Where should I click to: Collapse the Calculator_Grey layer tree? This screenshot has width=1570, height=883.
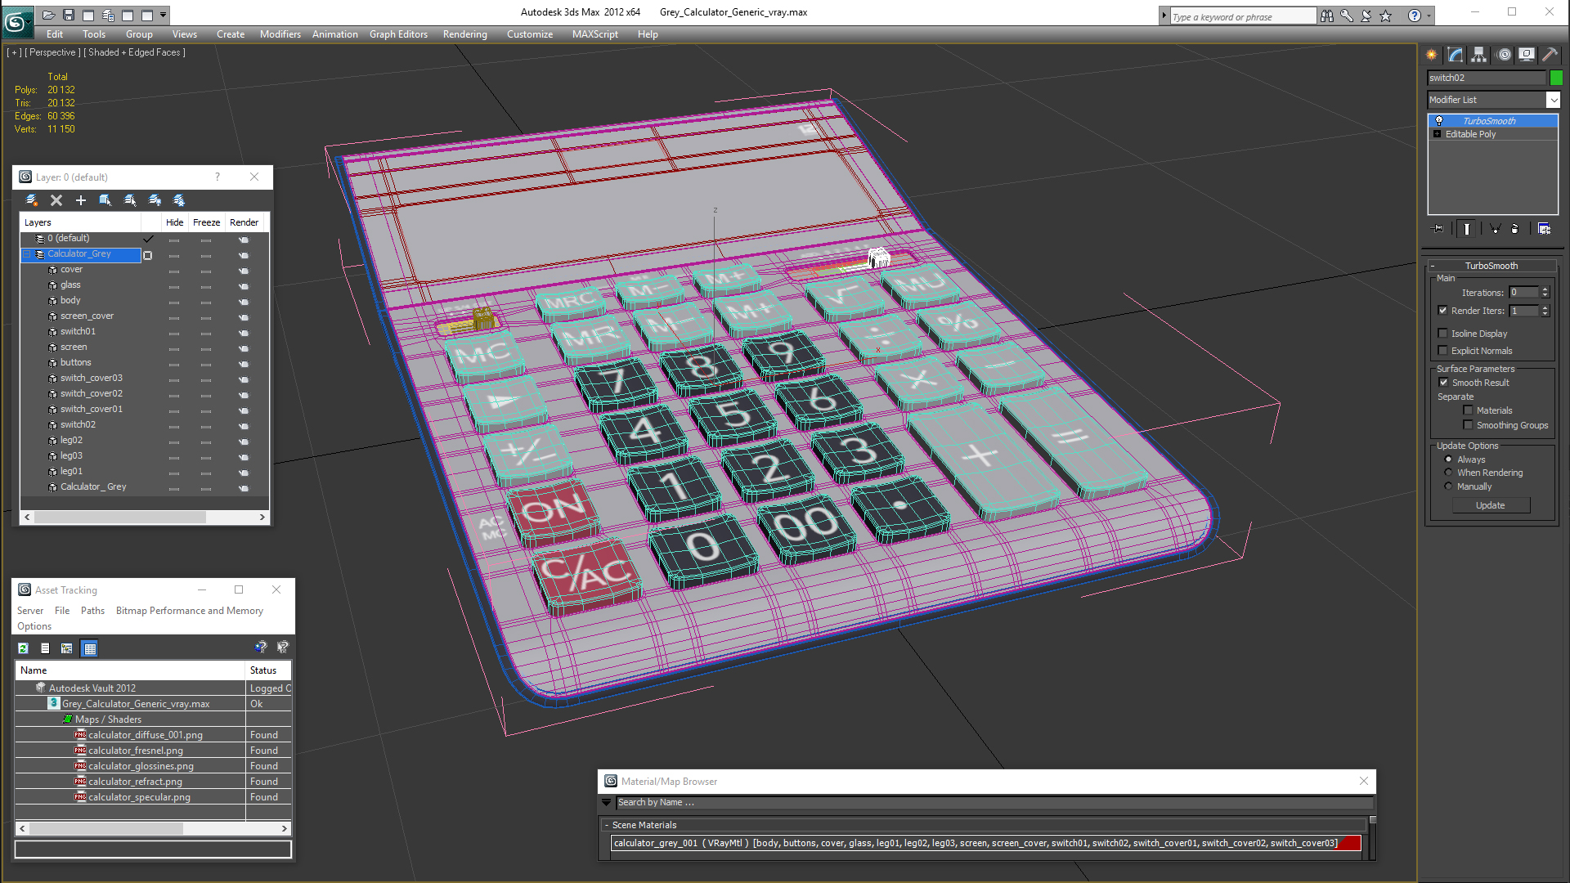27,254
